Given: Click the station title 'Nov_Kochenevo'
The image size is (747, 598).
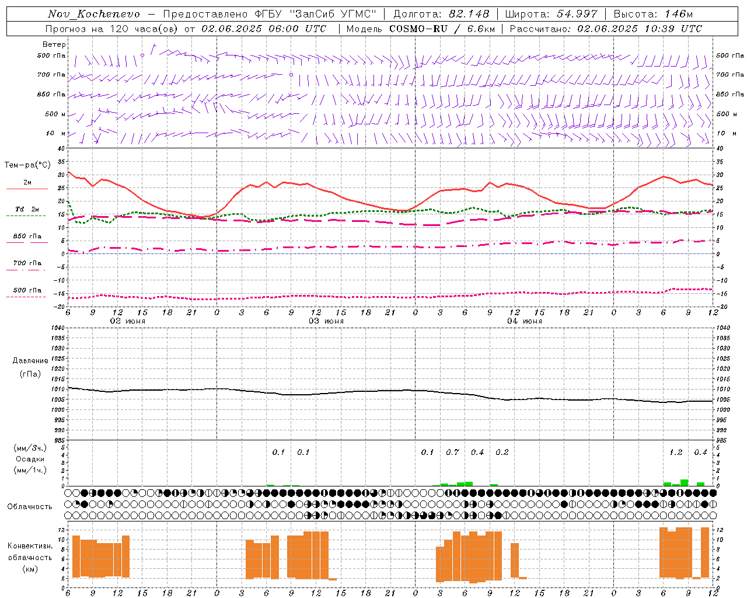Looking at the screenshot, I should coord(94,14).
